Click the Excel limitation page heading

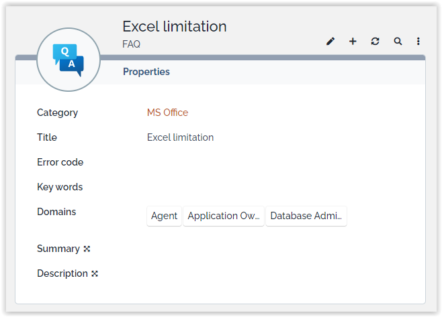(x=174, y=27)
